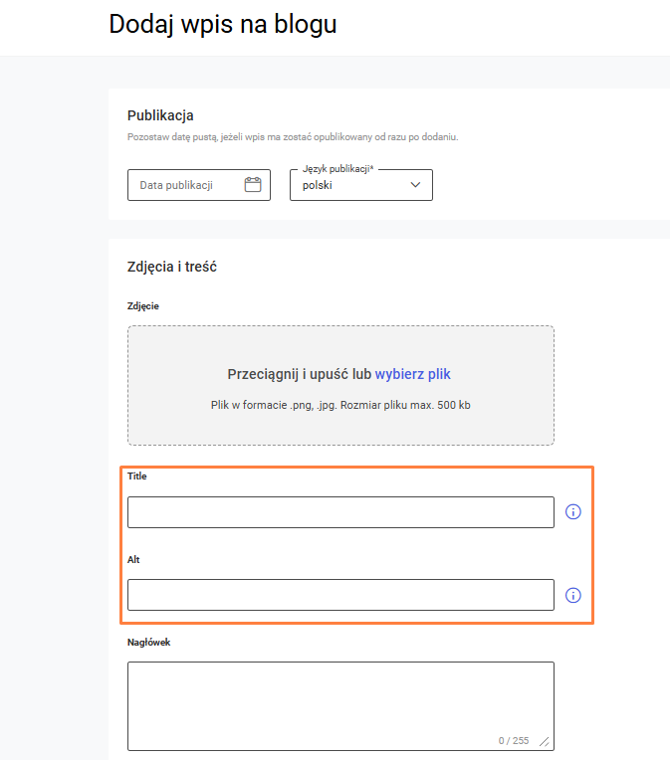Click the image drag-and-drop upload area
This screenshot has height=760, width=670.
340,385
